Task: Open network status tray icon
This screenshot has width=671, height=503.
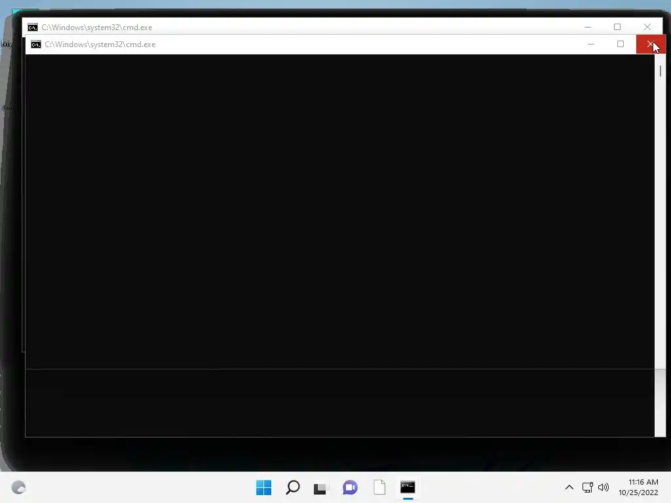Action: (588, 487)
